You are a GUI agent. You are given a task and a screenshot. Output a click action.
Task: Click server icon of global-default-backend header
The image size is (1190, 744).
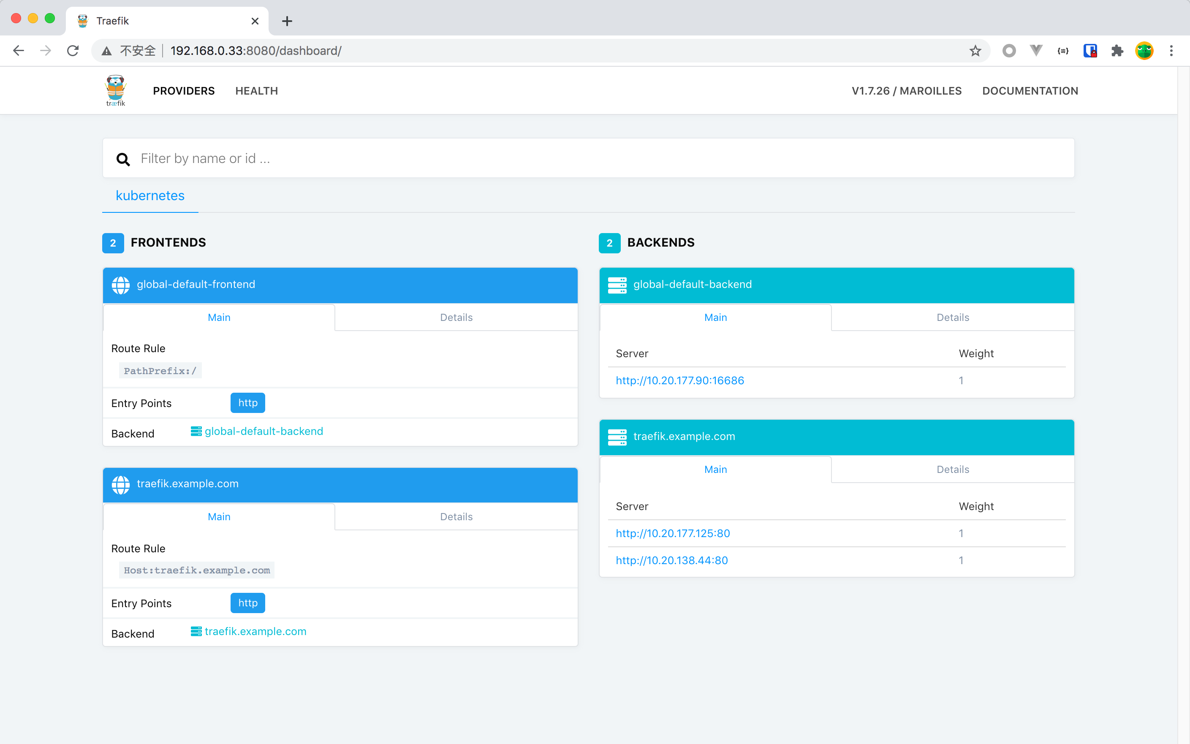tap(617, 285)
